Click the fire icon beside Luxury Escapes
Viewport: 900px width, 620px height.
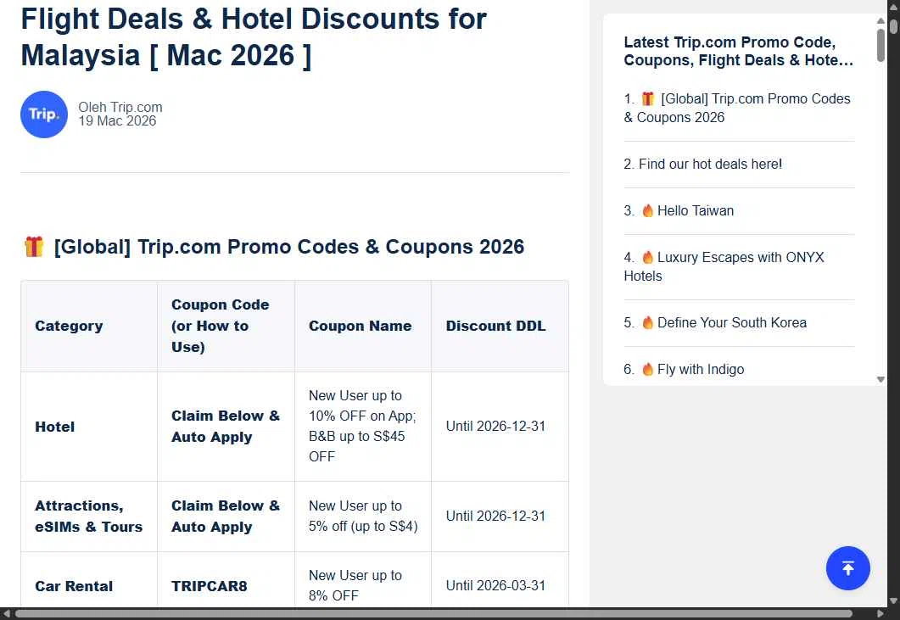648,258
